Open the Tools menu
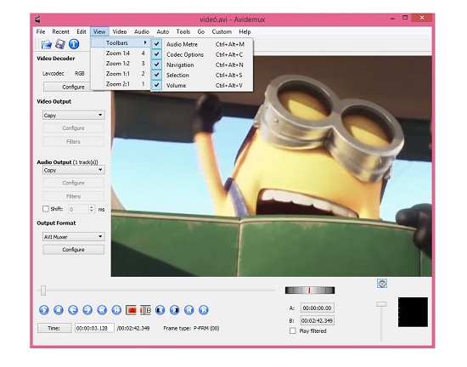This screenshot has height=367, width=467. 183,31
